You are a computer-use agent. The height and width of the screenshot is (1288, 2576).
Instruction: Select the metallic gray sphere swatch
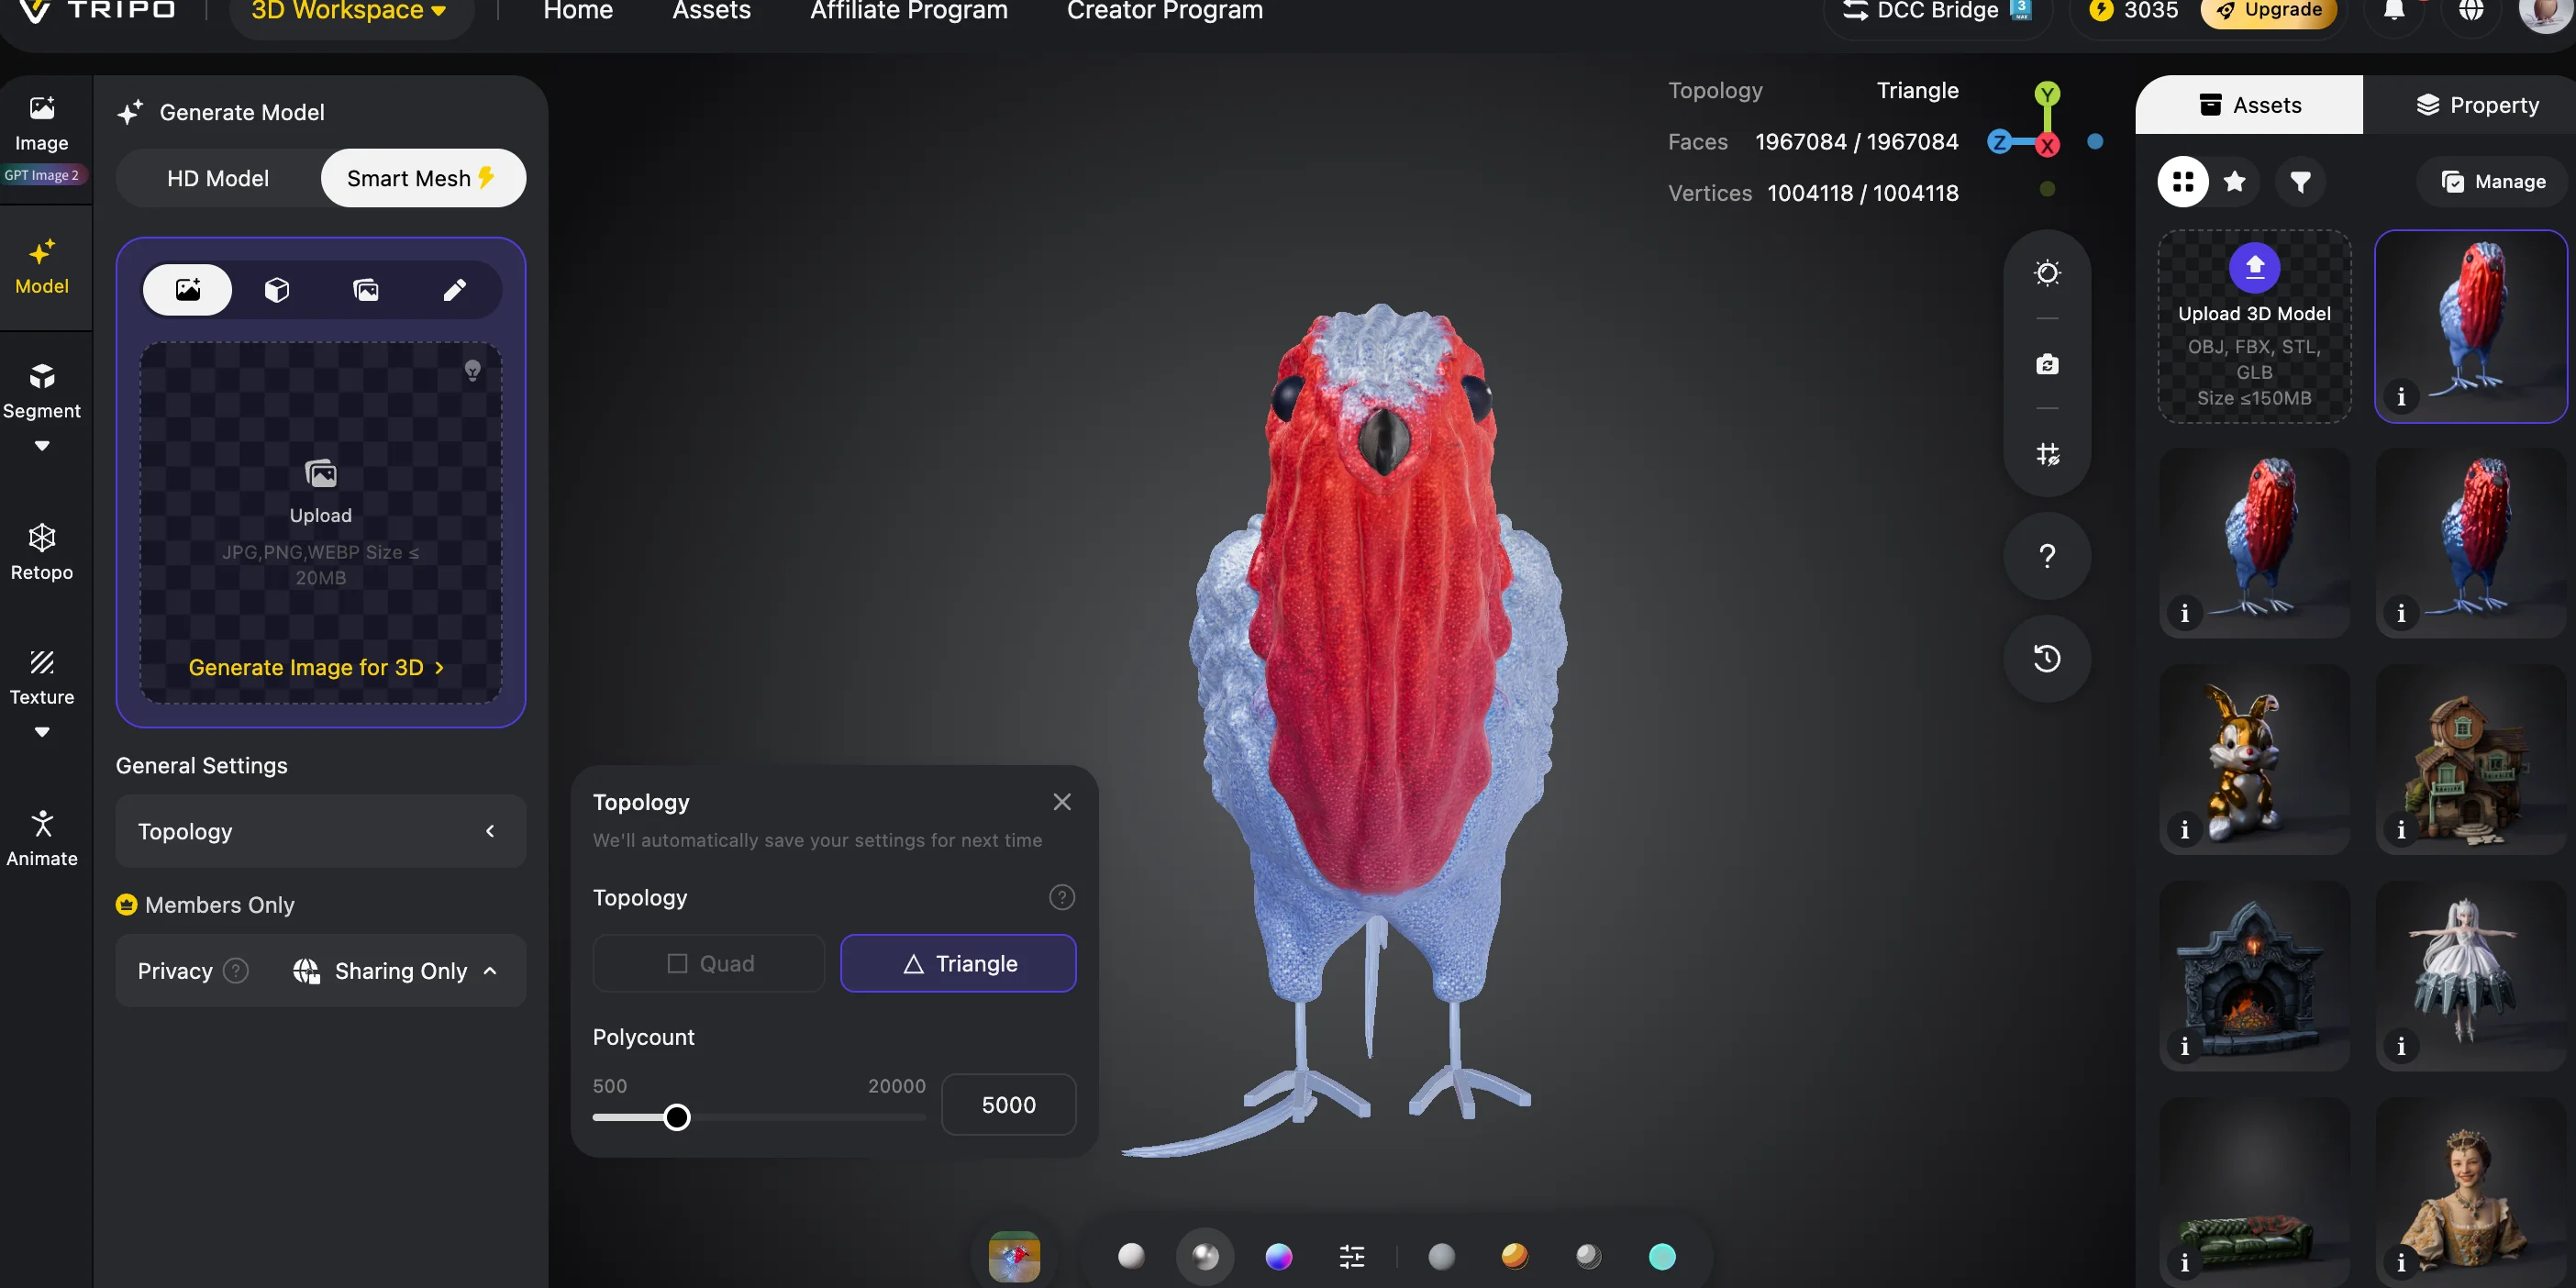pos(1588,1256)
